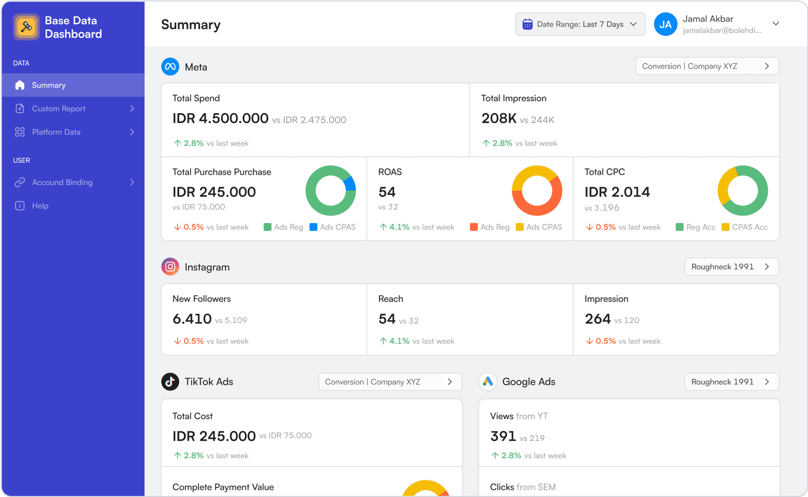Click the green up arrow under Total Spend

[x=178, y=143]
